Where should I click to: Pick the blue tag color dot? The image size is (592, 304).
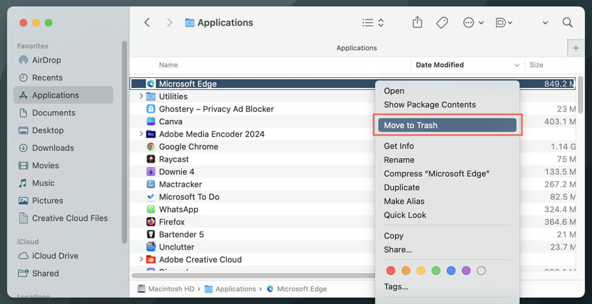coord(451,271)
